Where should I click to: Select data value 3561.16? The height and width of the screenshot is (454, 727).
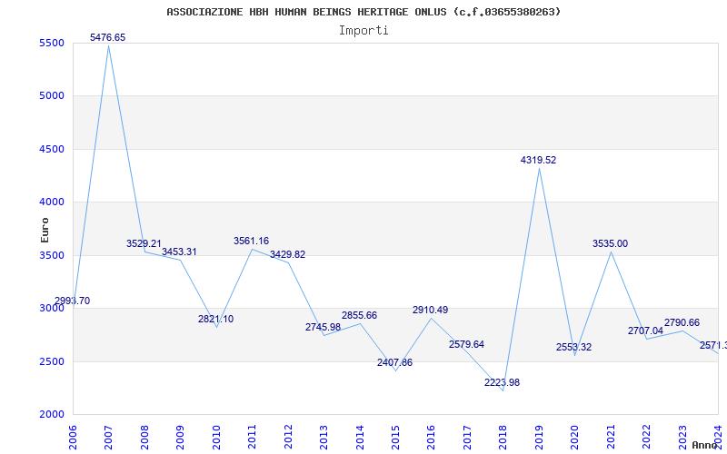point(251,241)
